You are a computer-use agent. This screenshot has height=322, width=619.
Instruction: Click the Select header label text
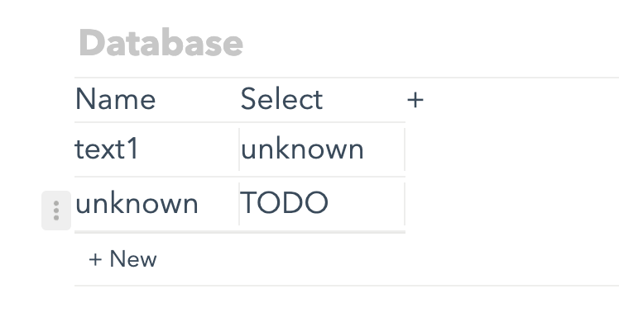coord(282,99)
